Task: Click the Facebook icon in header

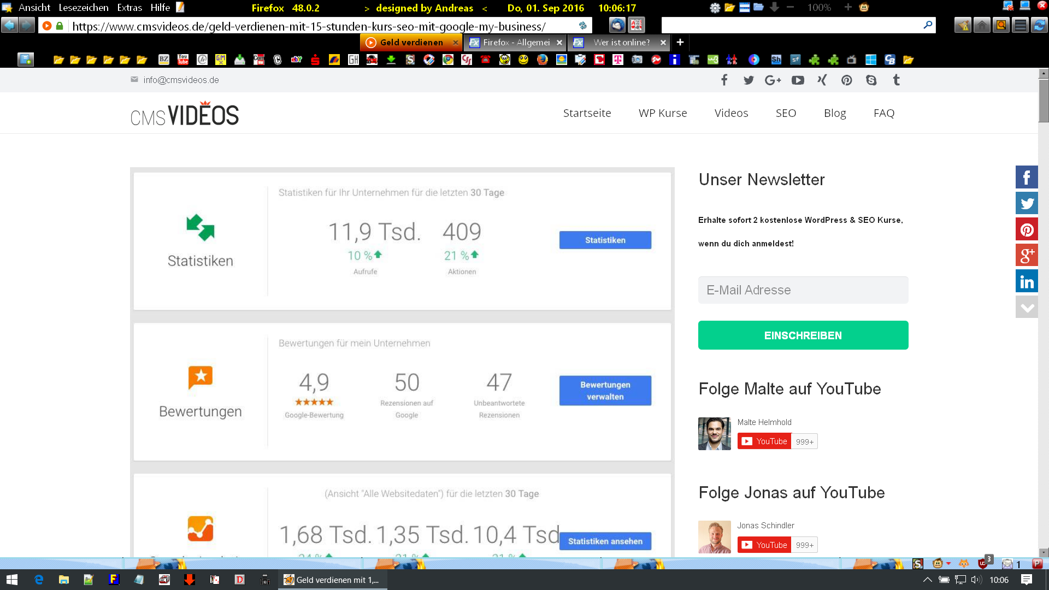Action: tap(724, 80)
